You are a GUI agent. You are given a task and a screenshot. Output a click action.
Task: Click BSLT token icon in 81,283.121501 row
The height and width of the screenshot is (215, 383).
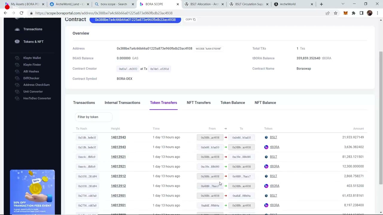coord(266,157)
